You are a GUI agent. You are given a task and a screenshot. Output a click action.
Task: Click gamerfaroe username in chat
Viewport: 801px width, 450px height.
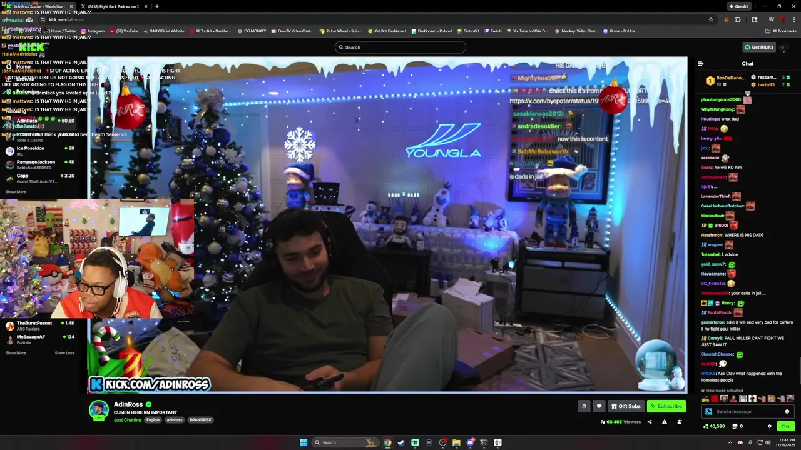(x=712, y=322)
